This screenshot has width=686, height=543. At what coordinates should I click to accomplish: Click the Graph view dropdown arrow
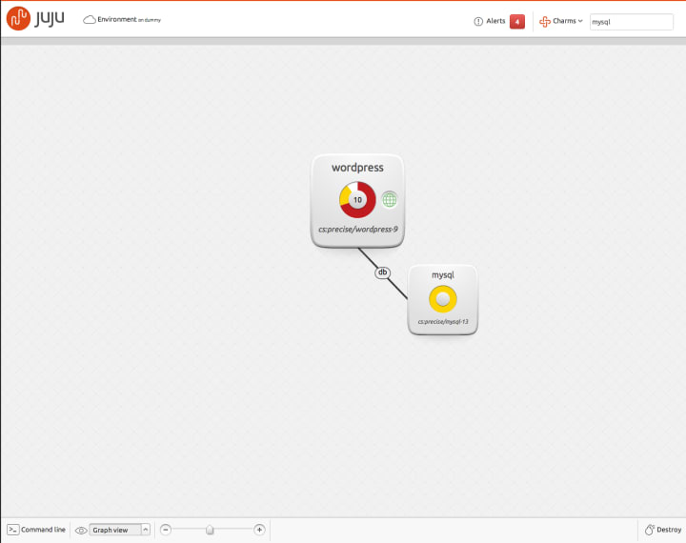[146, 530]
